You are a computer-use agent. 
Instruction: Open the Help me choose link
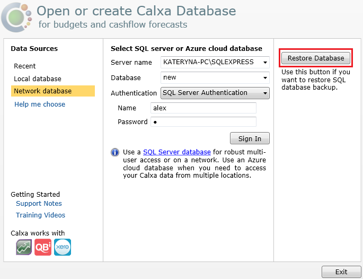coord(40,104)
